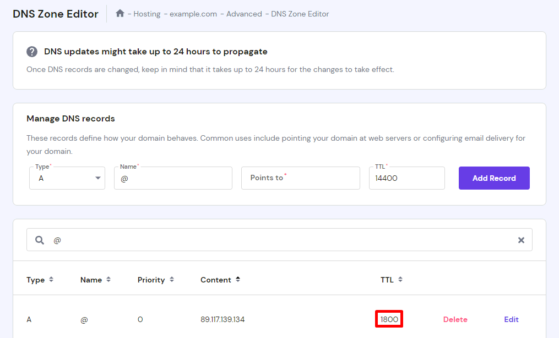Delete the A record 89.117.139.134
559x338 pixels.
[x=455, y=319]
